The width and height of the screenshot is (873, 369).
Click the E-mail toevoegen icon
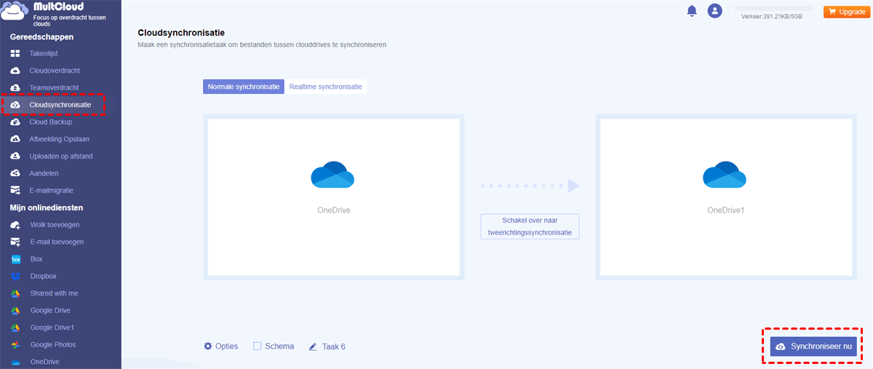(15, 242)
